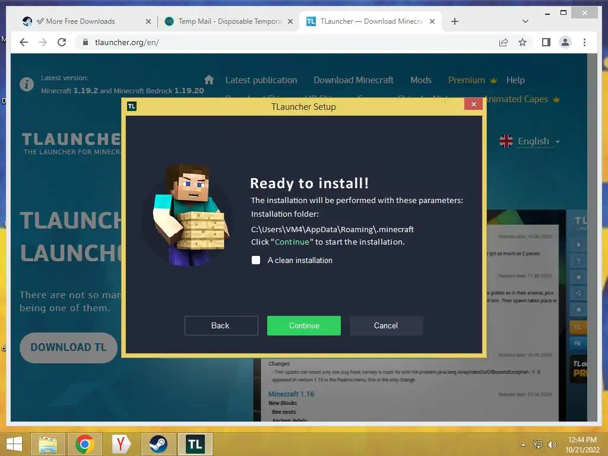Open Animated Capes link
Image resolution: width=608 pixels, height=456 pixels.
pos(522,99)
